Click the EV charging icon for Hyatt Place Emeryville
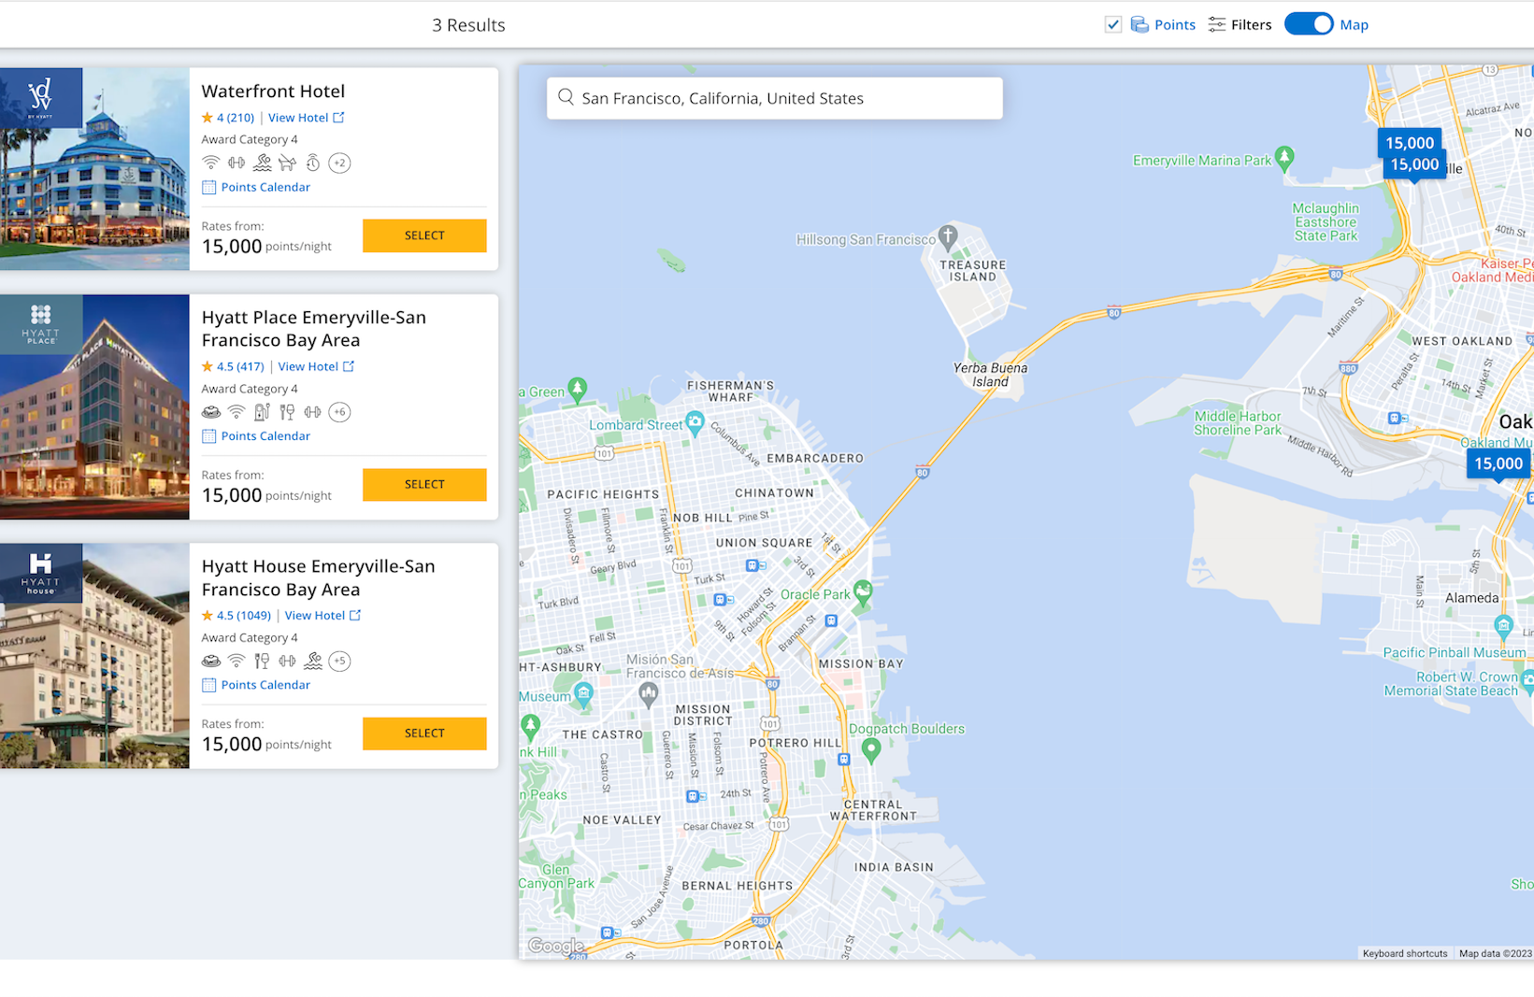 pyautogui.click(x=262, y=412)
